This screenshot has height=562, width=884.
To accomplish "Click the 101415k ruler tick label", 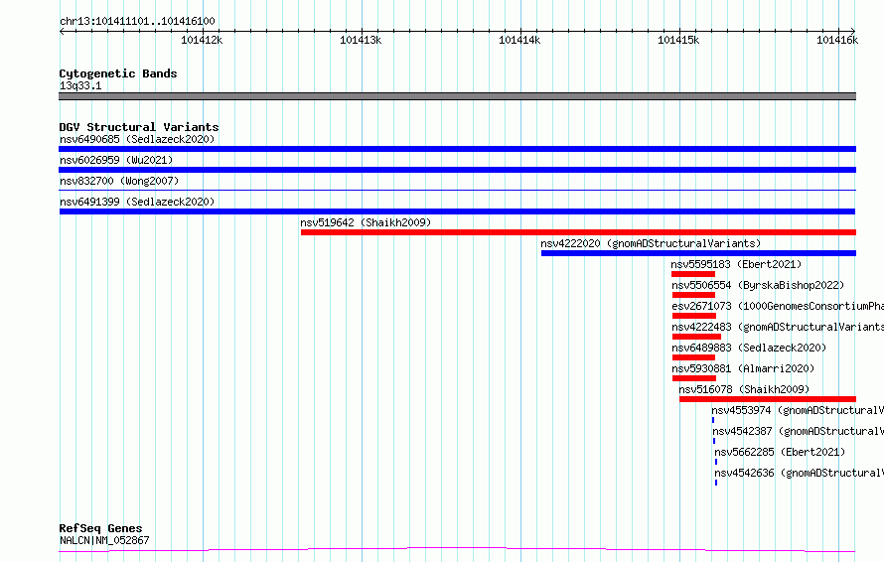I will click(678, 40).
